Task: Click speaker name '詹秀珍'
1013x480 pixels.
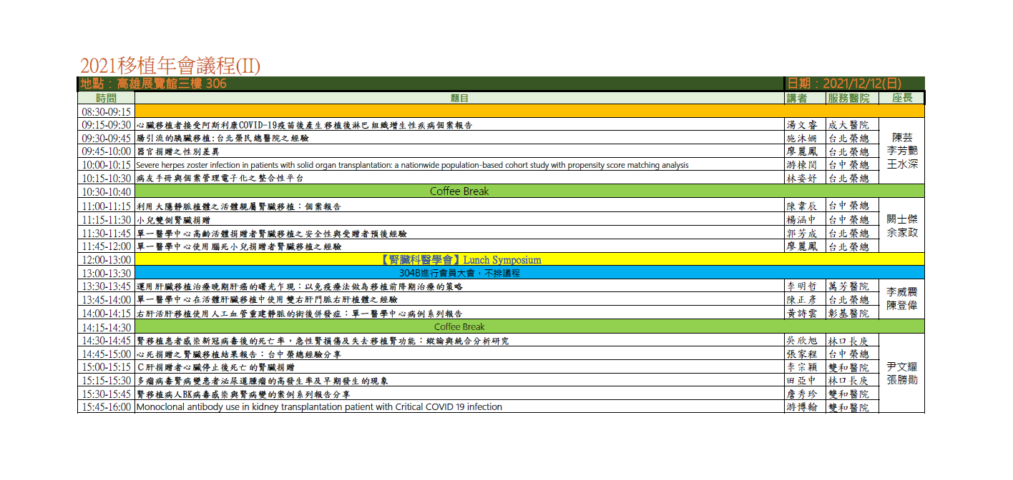Action: coord(801,394)
